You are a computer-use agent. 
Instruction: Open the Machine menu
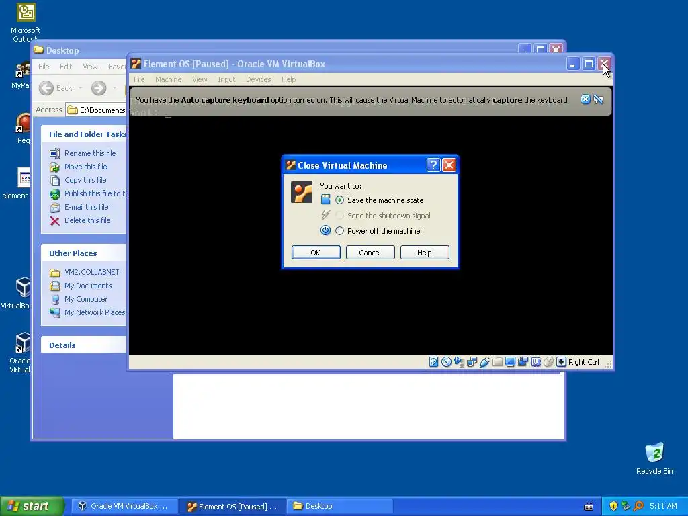(x=169, y=79)
